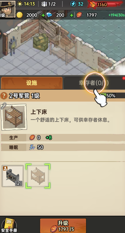
Task: Open the question mark help icon
Action: pyautogui.click(x=4, y=96)
